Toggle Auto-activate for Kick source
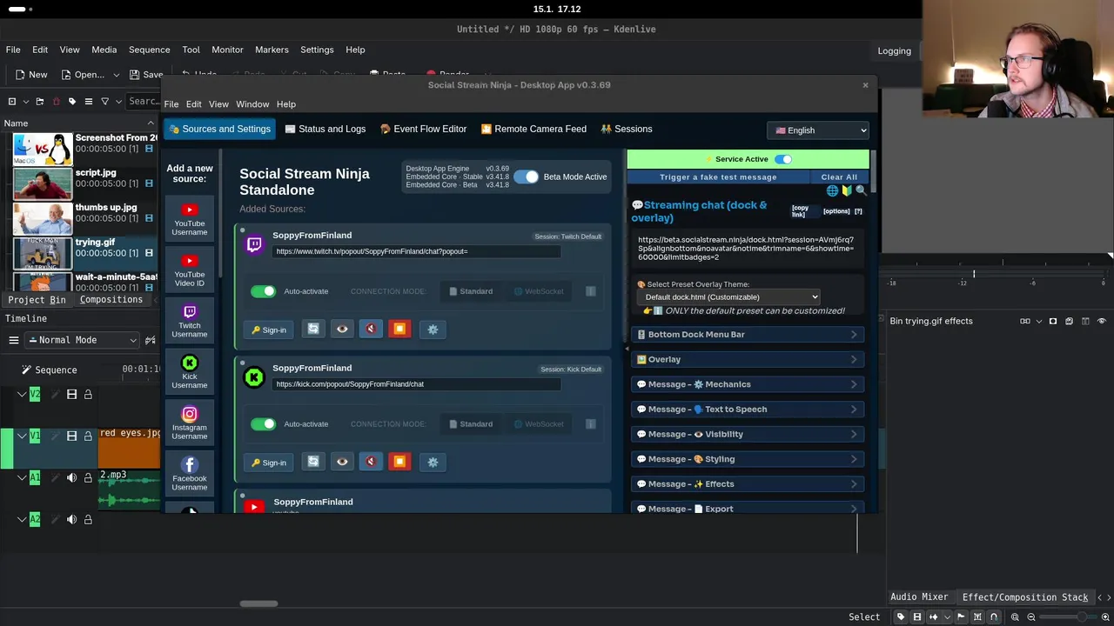The width and height of the screenshot is (1114, 626). (263, 424)
